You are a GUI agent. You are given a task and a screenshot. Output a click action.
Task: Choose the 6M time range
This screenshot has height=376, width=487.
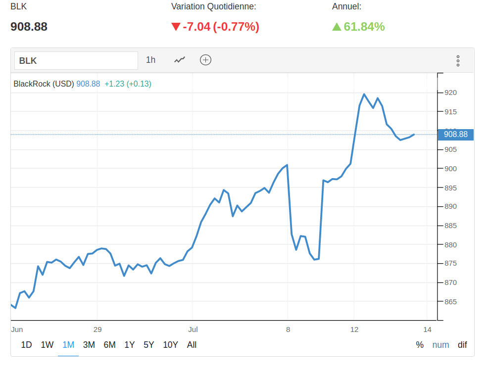tap(109, 345)
